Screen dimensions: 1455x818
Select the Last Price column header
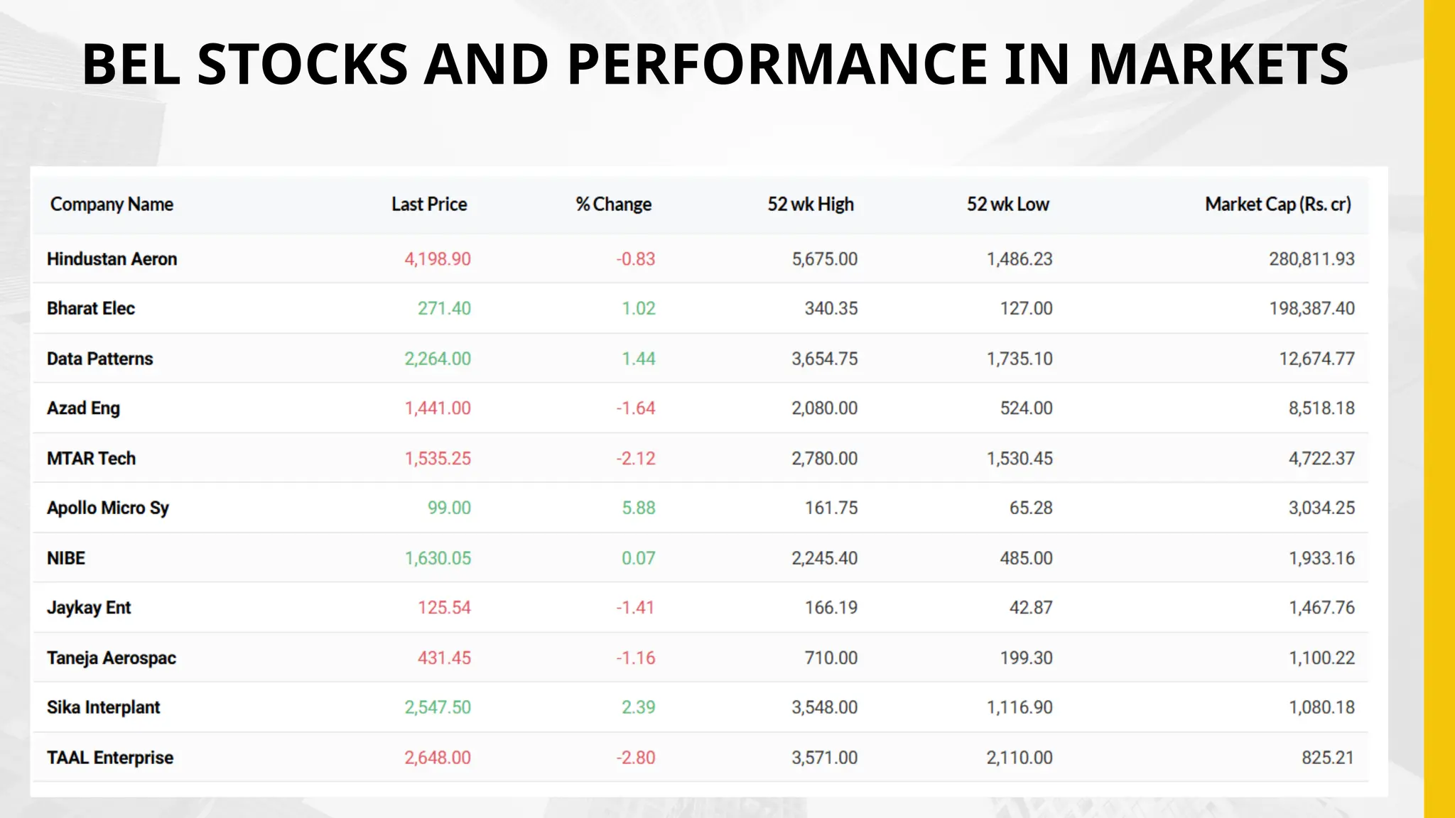[x=429, y=204]
